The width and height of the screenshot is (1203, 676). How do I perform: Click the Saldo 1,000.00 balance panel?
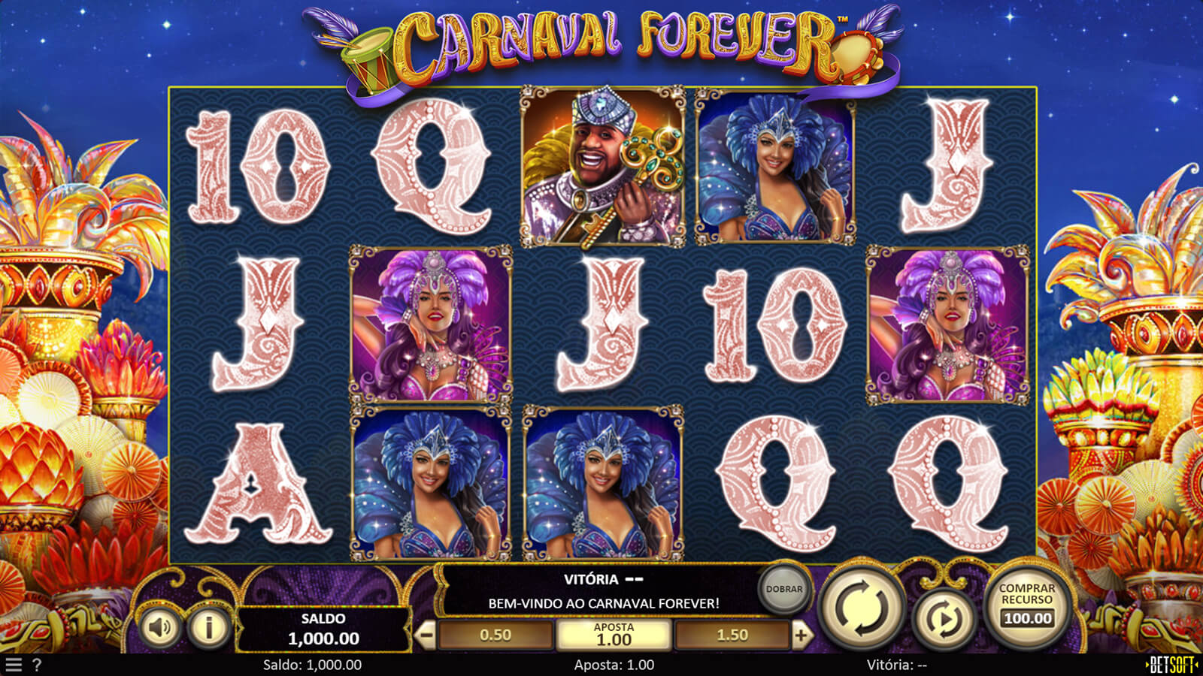[x=323, y=629]
